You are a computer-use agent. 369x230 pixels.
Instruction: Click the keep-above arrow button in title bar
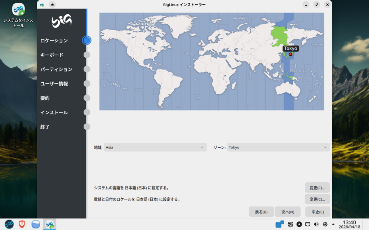[x=52, y=4]
